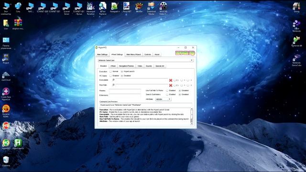The image size is (306, 172).
Task: Select the Navigation/Themes sub-tab
Action: tap(126, 66)
